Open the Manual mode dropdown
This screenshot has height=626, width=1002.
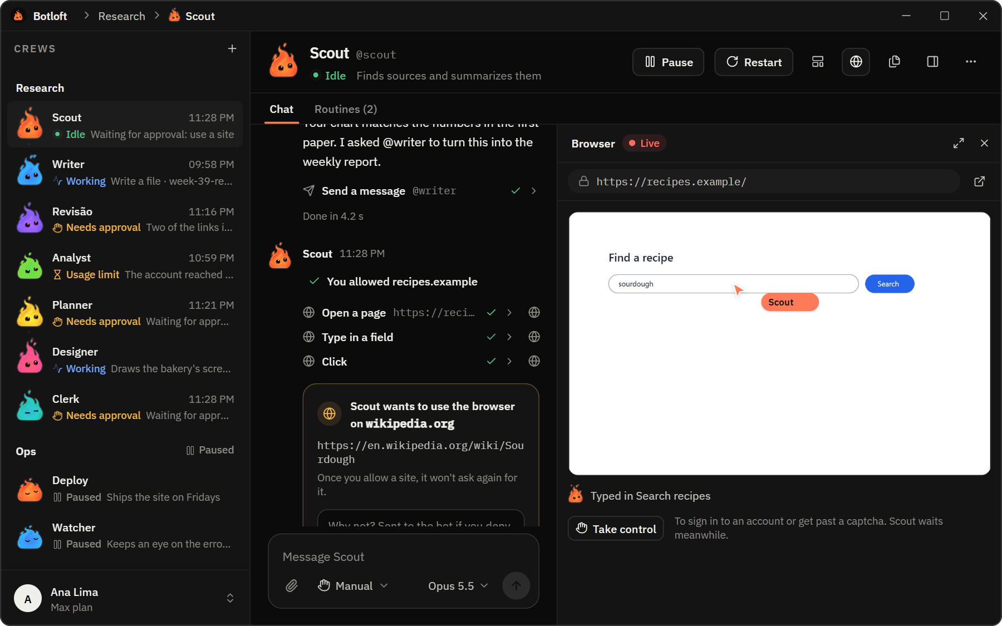pos(353,586)
